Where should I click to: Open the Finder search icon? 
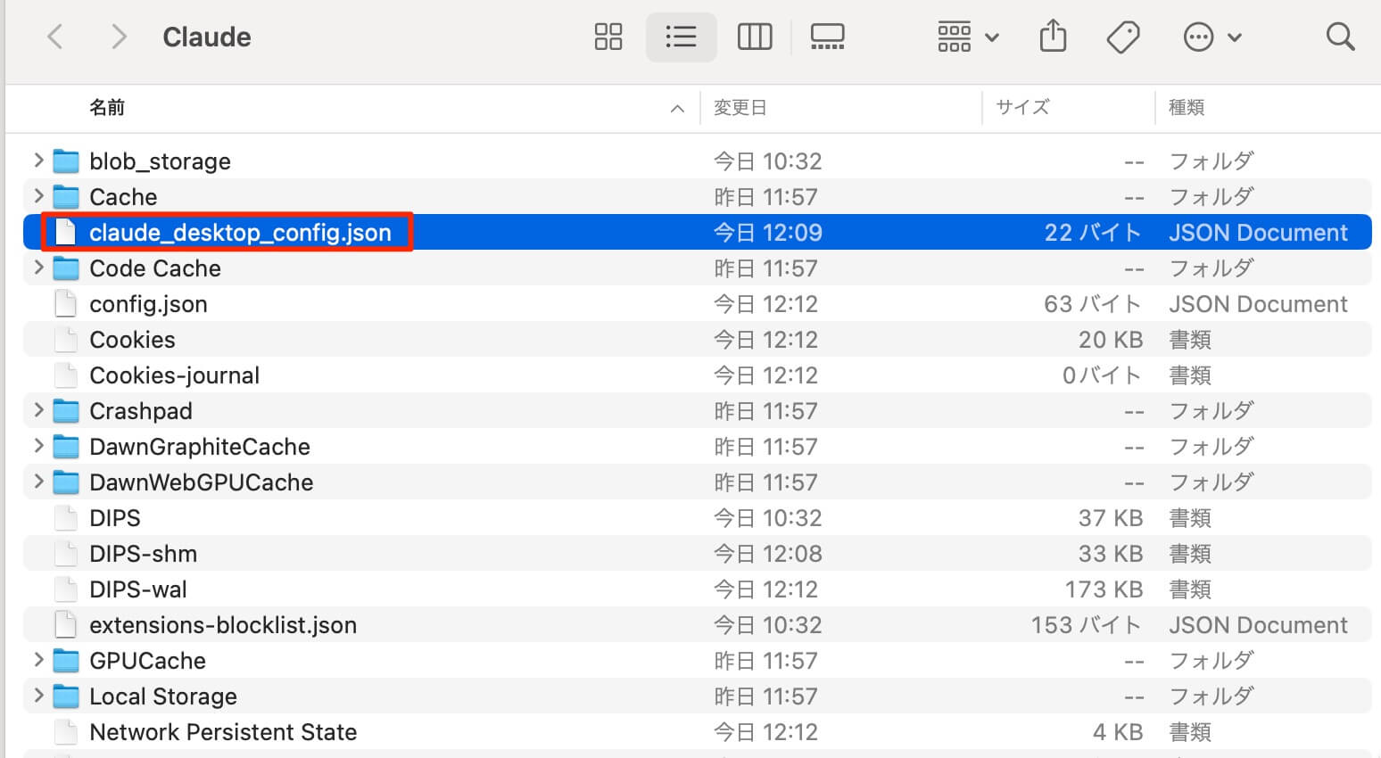click(x=1339, y=37)
